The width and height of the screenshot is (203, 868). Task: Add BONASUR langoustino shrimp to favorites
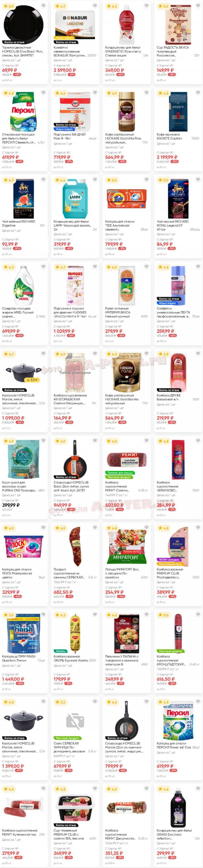pyautogui.click(x=95, y=6)
